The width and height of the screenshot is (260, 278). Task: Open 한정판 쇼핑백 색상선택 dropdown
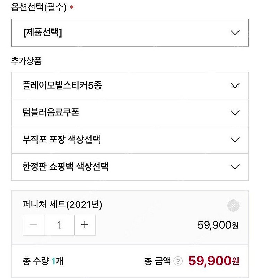pyautogui.click(x=130, y=166)
